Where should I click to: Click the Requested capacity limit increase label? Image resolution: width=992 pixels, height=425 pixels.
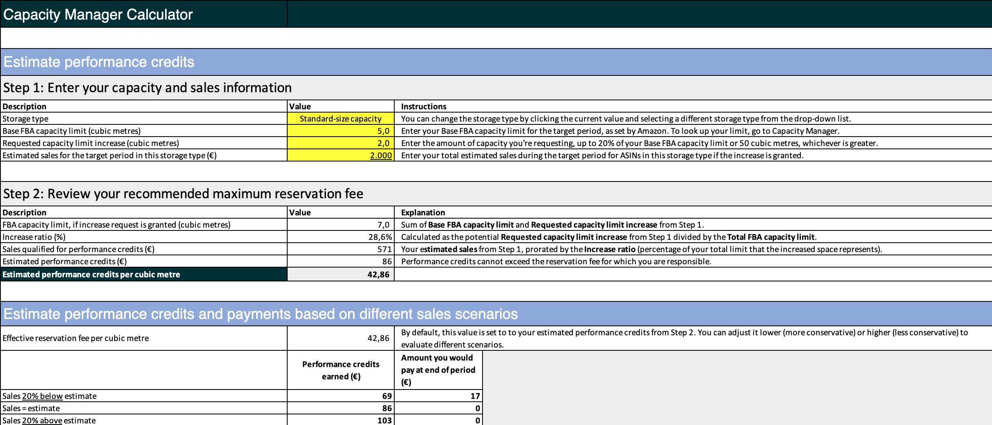(91, 143)
